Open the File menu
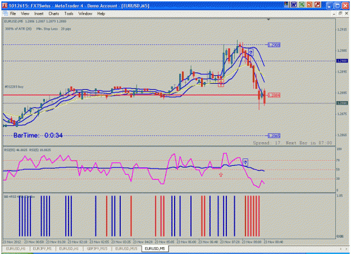The image size is (351, 254). 13,13
